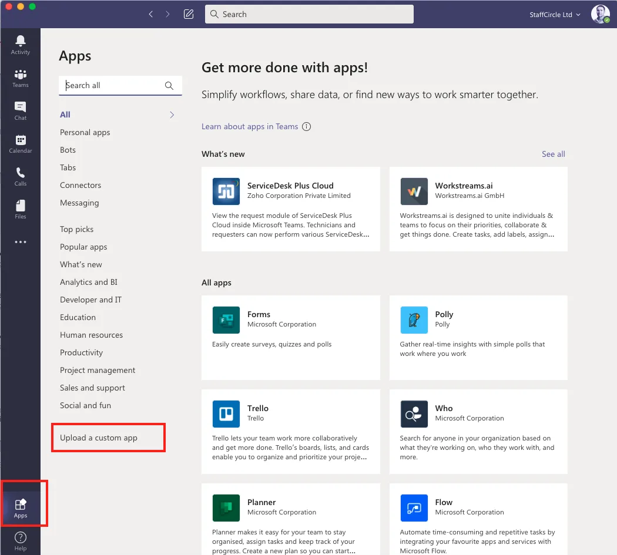
Task: Click the magnifier in Search all box
Action: 169,85
